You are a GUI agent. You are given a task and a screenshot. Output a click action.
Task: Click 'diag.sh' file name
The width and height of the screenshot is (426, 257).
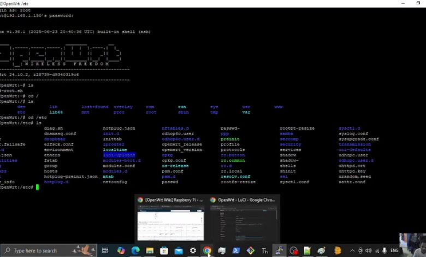click(54, 128)
